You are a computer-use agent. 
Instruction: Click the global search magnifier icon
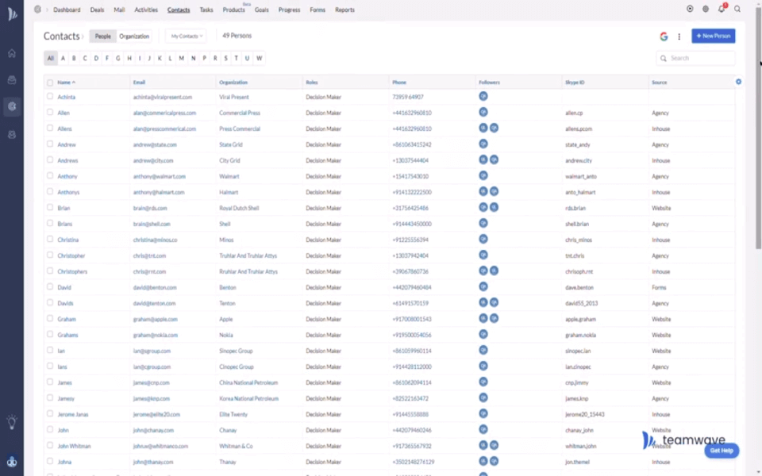(737, 9)
